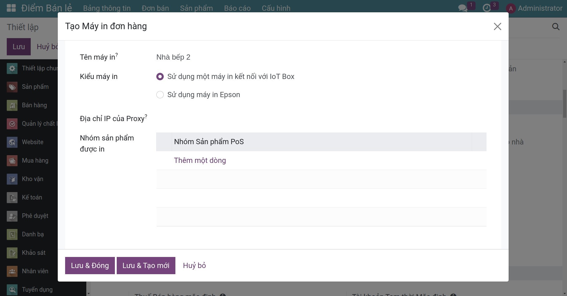Click the Điểm Bán lẻ app title
Viewport: 567px width, 296px height.
click(x=46, y=8)
